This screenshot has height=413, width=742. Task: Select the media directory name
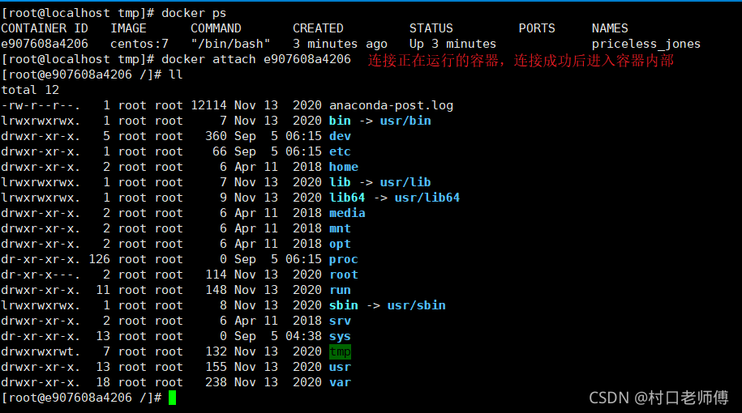pyautogui.click(x=347, y=213)
